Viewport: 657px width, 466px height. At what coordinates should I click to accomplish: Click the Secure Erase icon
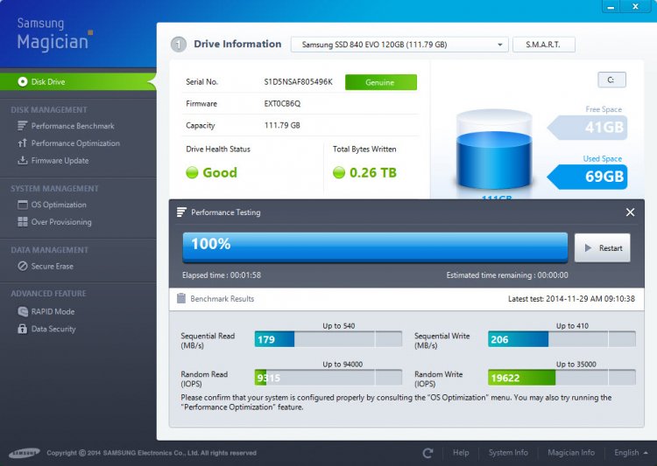tap(23, 266)
